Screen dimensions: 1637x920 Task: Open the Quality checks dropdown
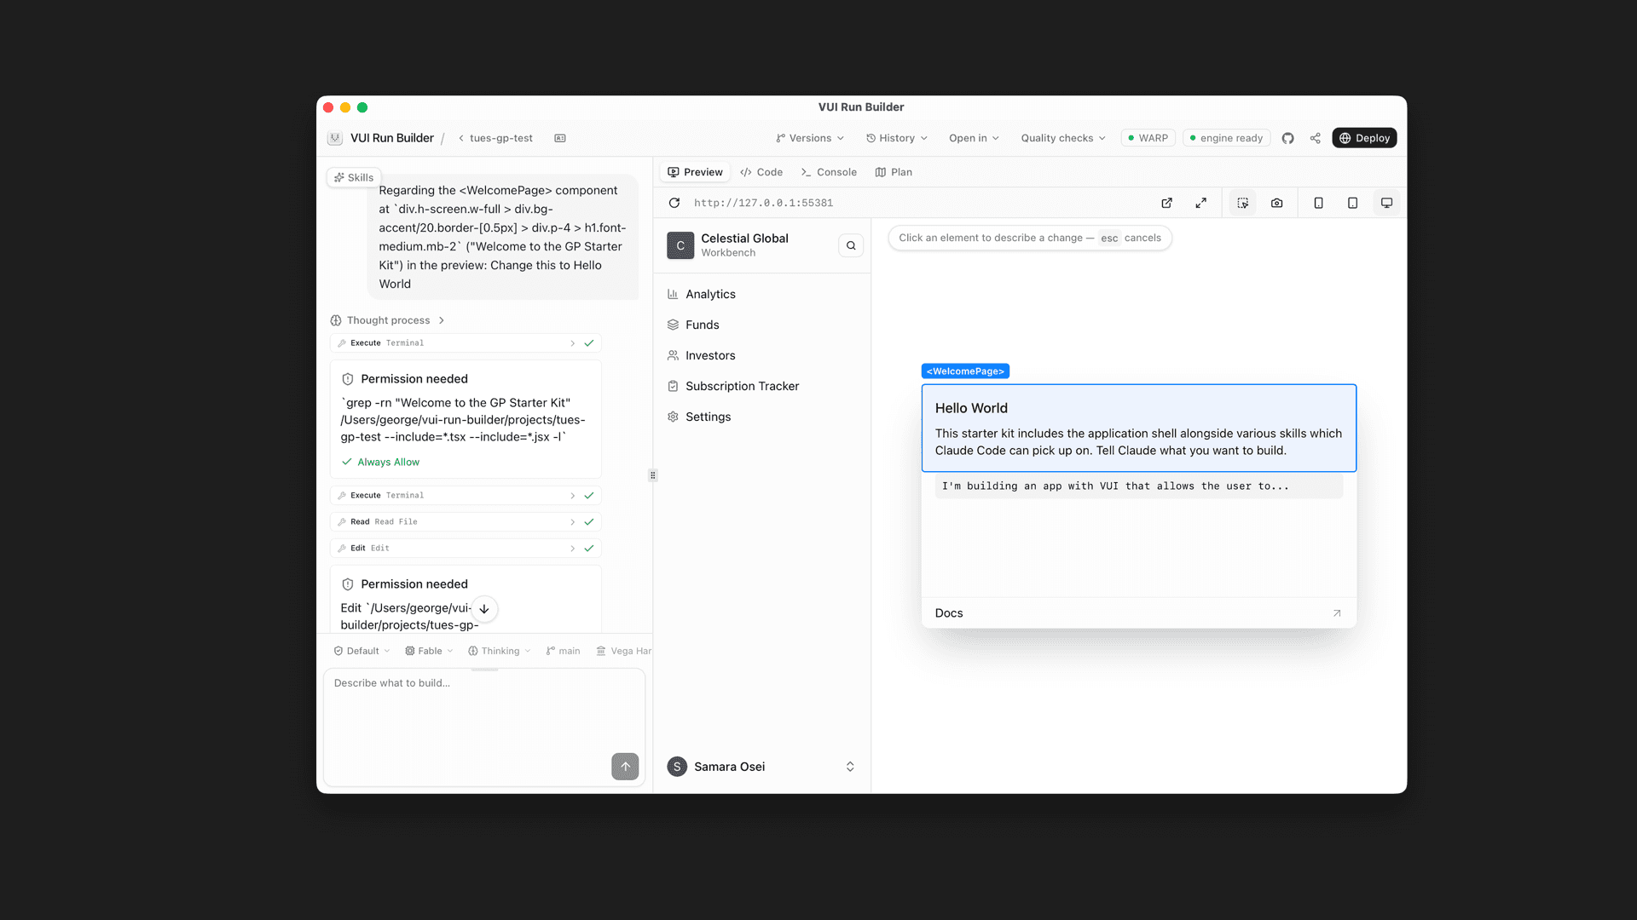(x=1063, y=138)
